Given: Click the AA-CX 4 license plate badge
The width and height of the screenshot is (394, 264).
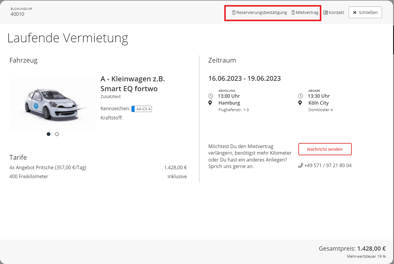Looking at the screenshot, I should [x=142, y=109].
